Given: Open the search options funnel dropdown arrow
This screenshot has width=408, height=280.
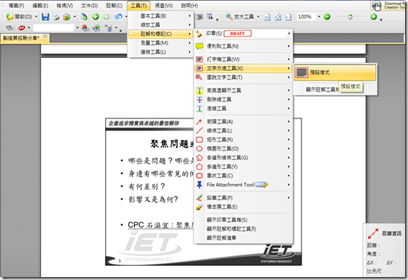Looking at the screenshot, I should pos(116,28).
